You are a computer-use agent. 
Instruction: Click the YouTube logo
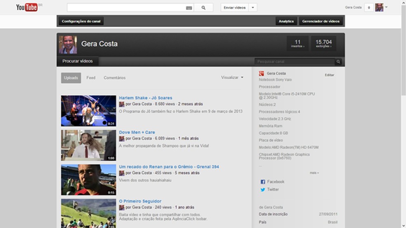point(27,7)
